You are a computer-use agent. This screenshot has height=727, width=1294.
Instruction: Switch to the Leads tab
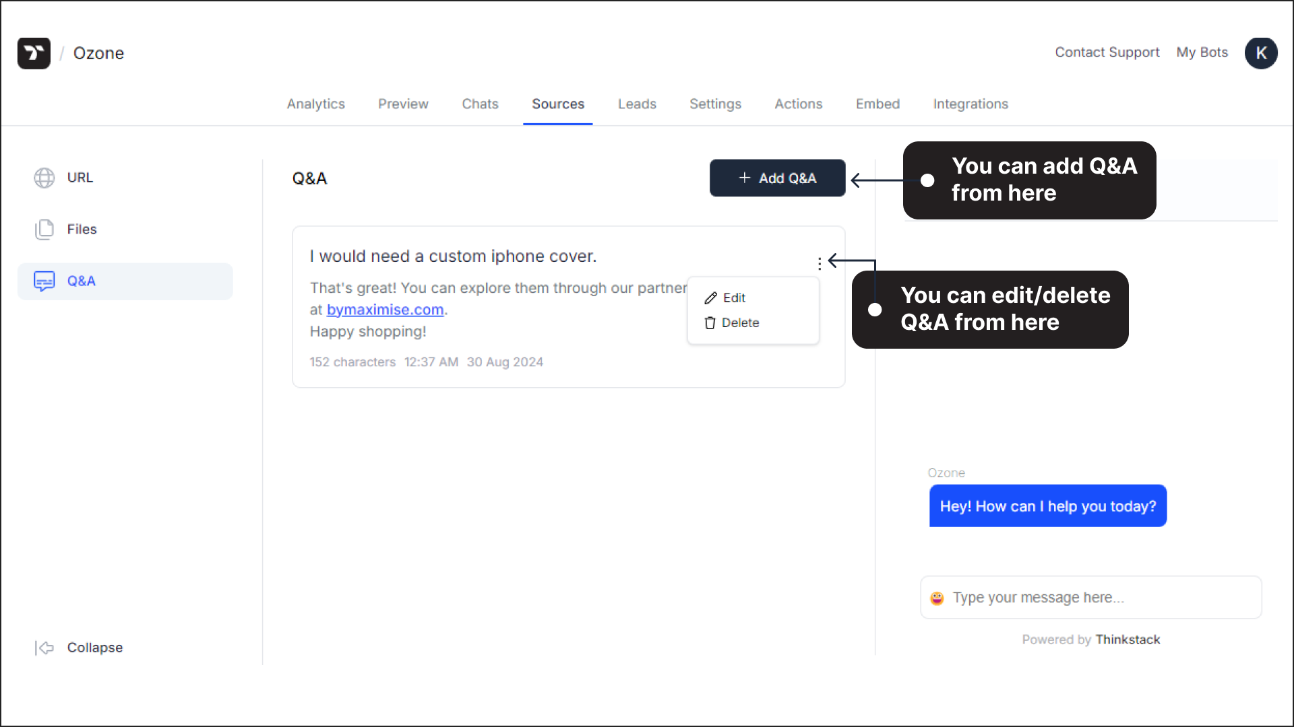tap(637, 104)
